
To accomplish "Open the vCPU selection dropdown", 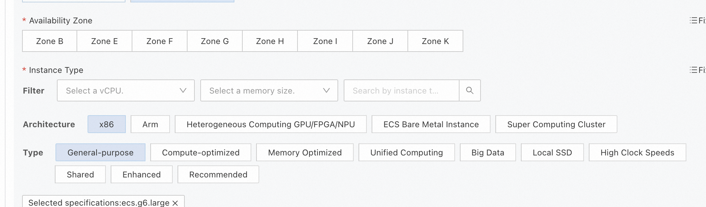I will [x=125, y=90].
